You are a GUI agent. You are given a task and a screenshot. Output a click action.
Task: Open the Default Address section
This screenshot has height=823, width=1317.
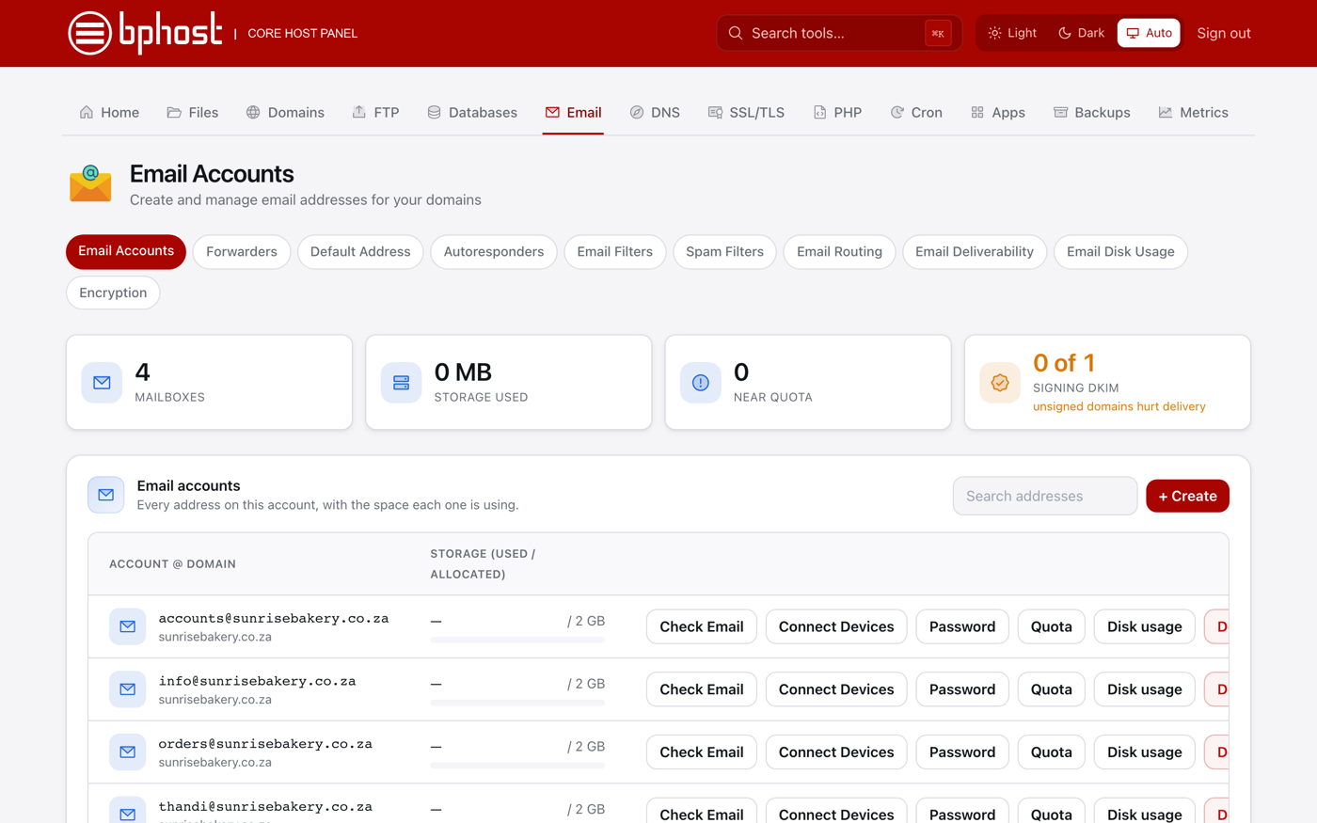[360, 252]
